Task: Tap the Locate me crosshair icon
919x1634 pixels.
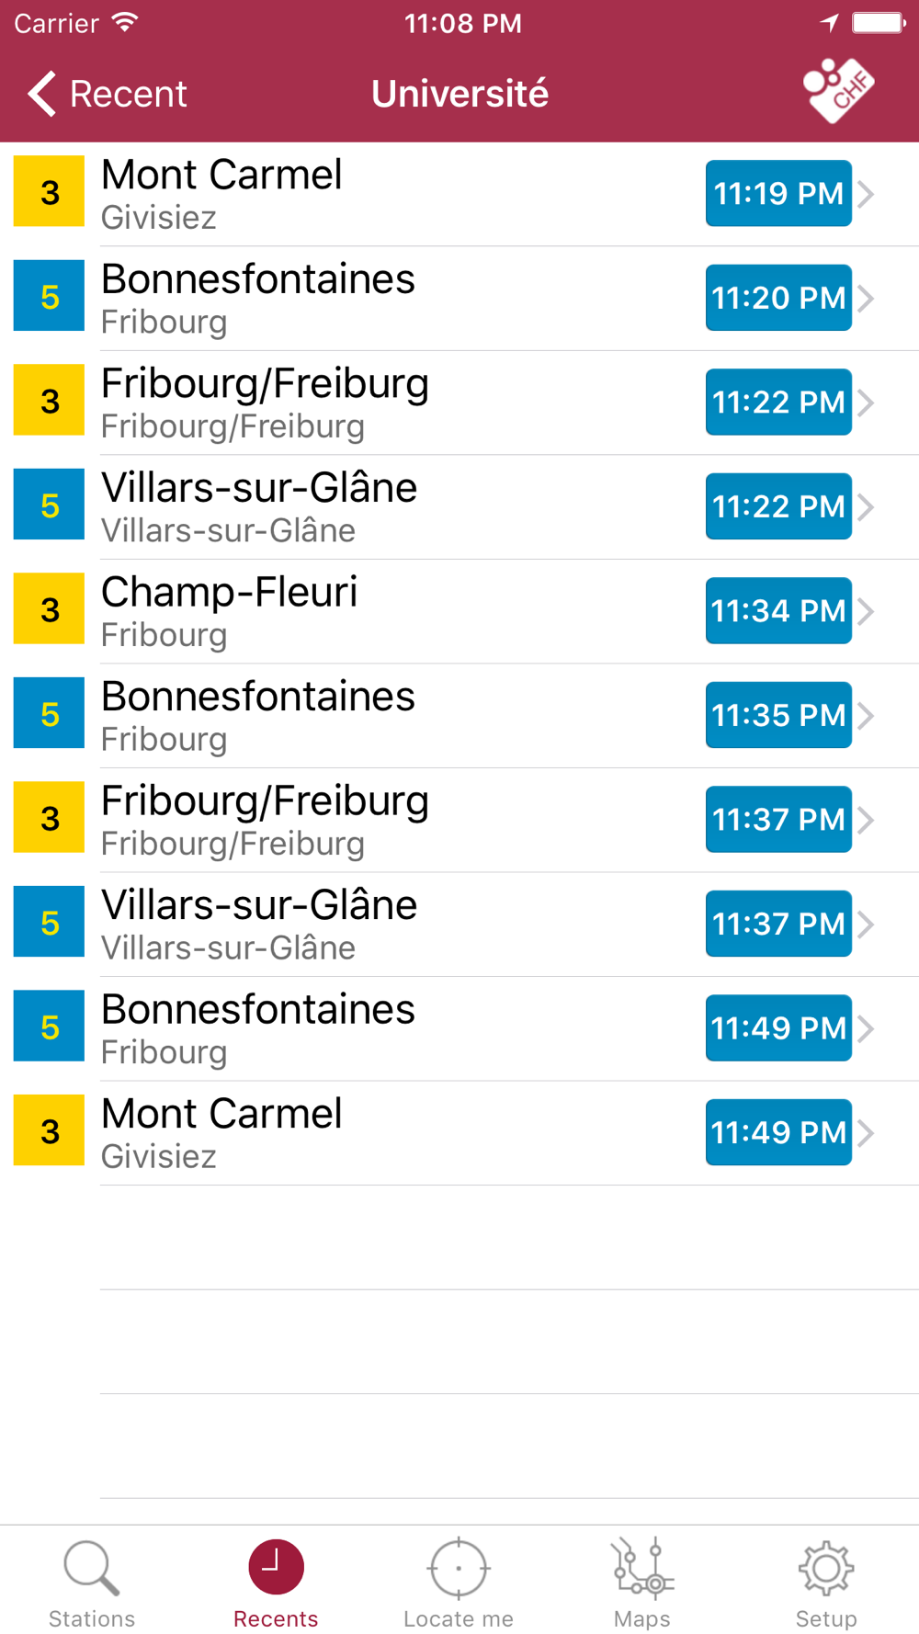Action: [459, 1568]
